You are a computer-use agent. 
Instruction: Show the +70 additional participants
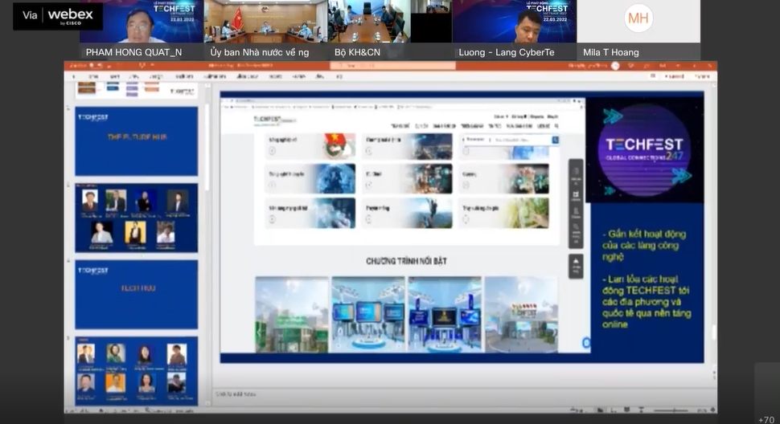tap(766, 419)
